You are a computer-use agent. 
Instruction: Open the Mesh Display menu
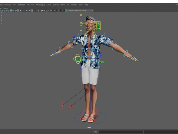pos(40,5)
